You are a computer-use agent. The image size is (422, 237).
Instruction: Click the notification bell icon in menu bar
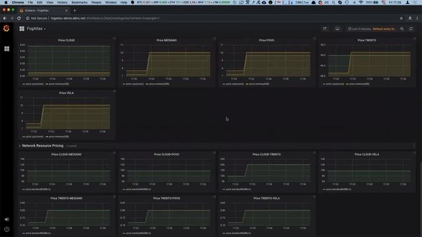314,2
